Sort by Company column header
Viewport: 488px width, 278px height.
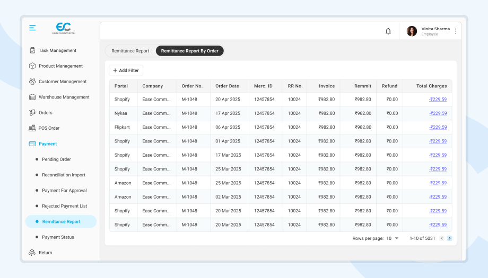pyautogui.click(x=153, y=86)
